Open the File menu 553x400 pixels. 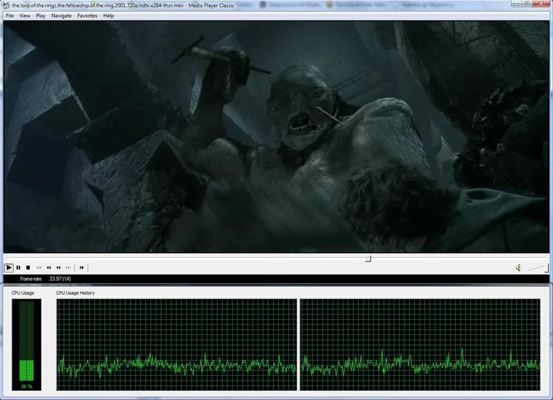coord(10,15)
